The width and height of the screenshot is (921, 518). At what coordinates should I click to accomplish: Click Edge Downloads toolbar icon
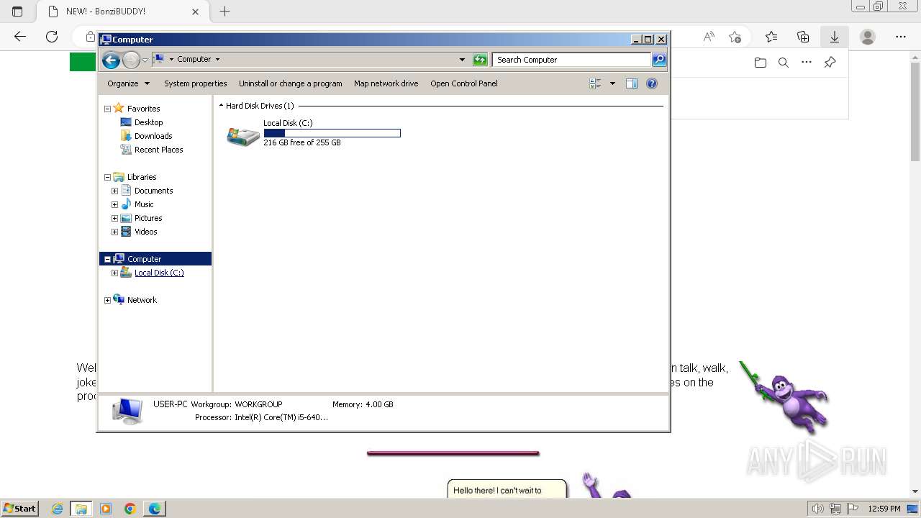pyautogui.click(x=835, y=37)
